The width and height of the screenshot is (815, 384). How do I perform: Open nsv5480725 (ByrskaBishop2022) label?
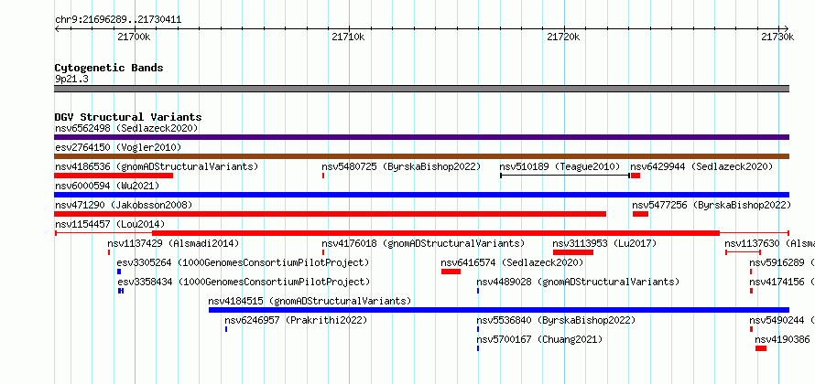tap(401, 166)
